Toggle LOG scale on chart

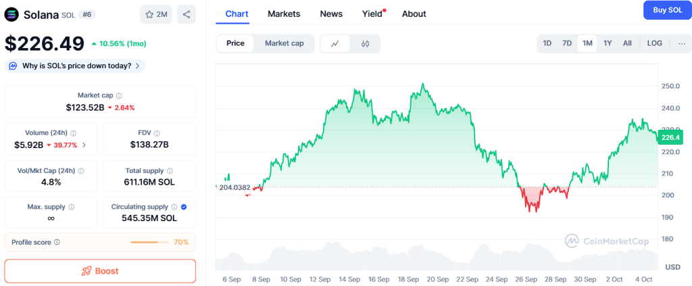click(654, 43)
